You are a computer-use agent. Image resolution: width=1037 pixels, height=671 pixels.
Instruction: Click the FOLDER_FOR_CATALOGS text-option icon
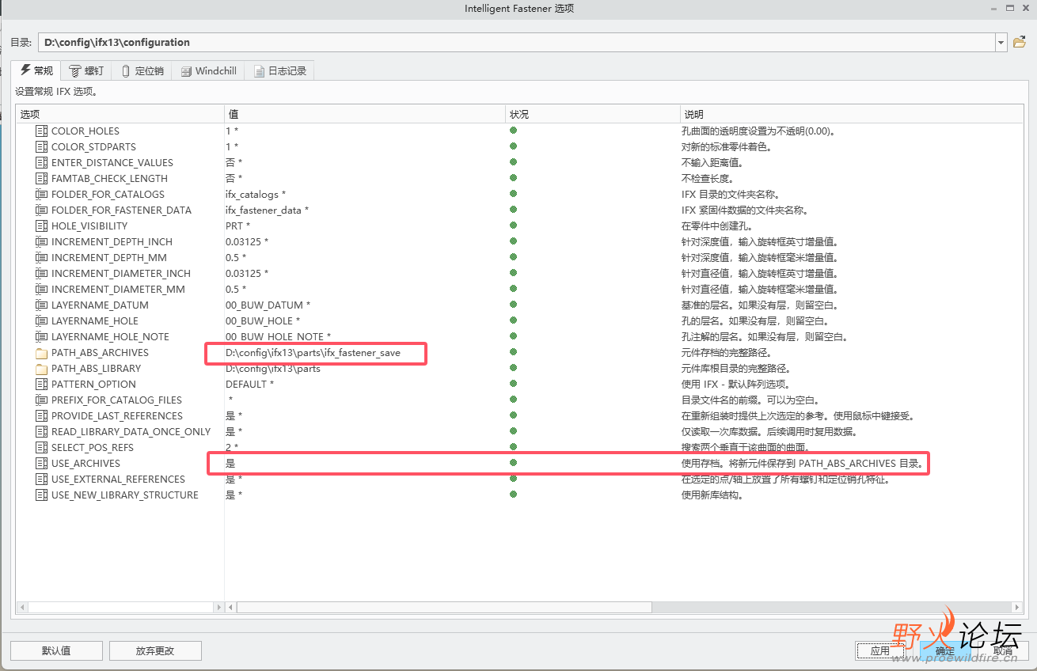pos(42,195)
